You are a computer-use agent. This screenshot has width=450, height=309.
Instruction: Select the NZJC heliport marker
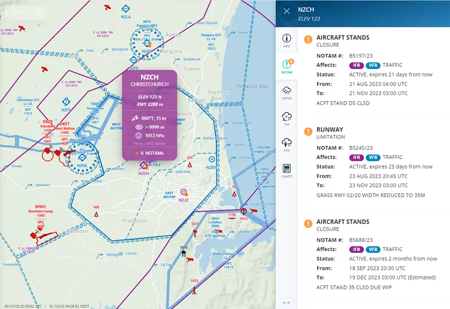pyautogui.click(x=183, y=193)
